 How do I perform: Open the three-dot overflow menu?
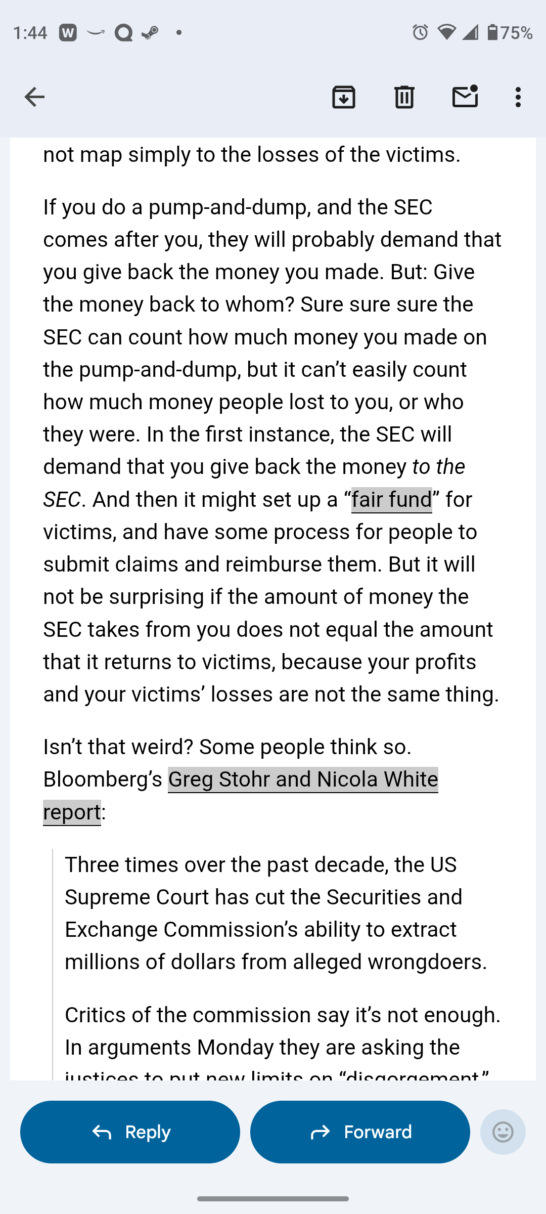[x=518, y=97]
